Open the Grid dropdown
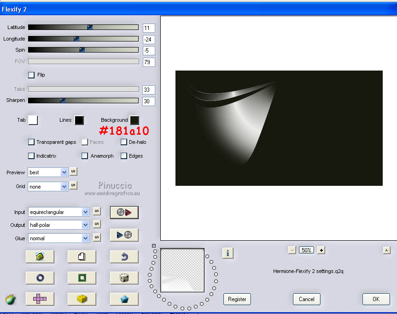397x314 pixels. pyautogui.click(x=48, y=187)
